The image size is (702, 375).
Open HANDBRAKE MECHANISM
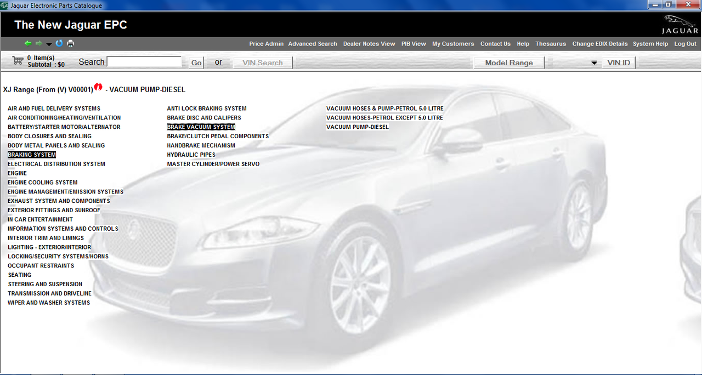click(201, 146)
